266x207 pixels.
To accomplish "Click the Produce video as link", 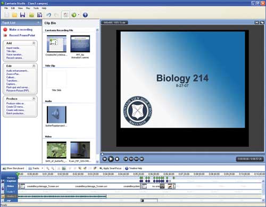I will click(x=16, y=103).
